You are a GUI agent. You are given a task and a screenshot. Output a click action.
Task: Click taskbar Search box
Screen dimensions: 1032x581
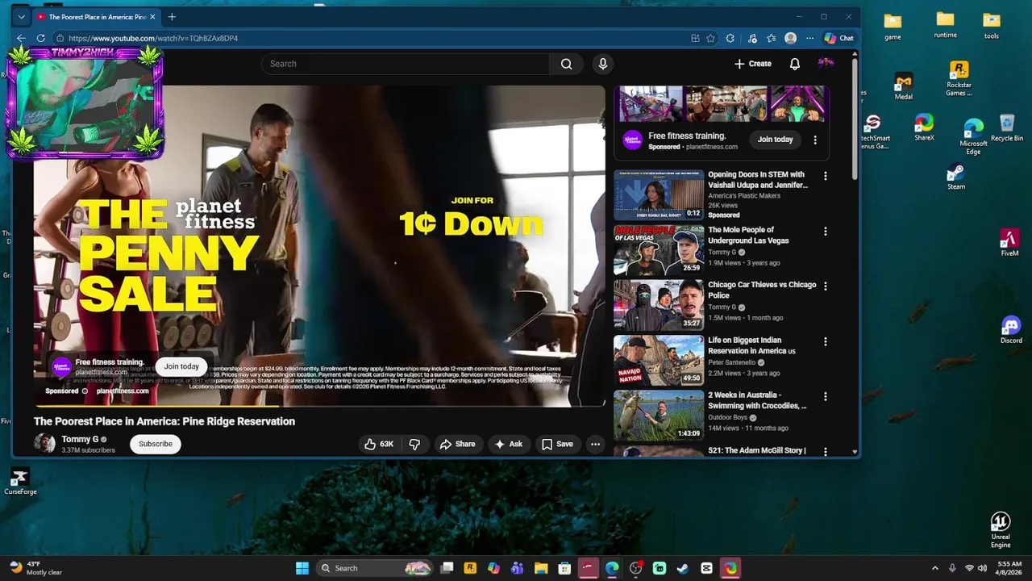(375, 568)
